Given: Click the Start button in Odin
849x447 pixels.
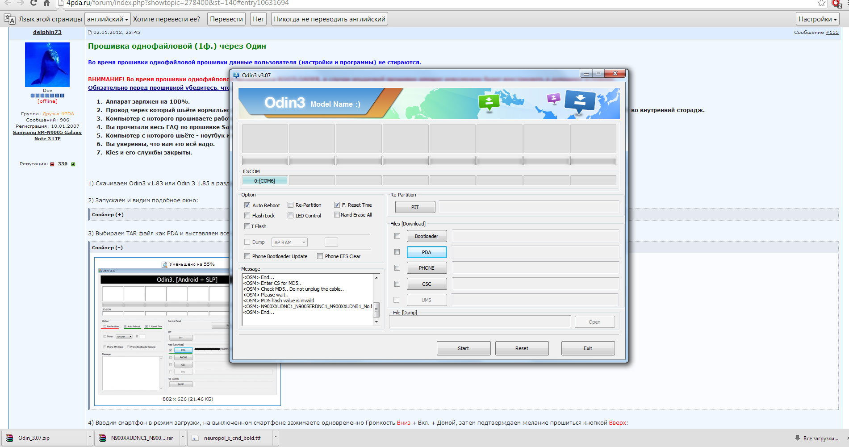Looking at the screenshot, I should click(464, 348).
